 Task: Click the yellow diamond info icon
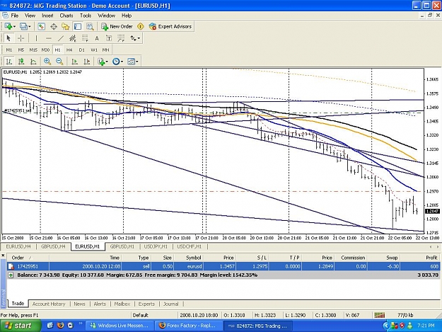click(x=141, y=26)
